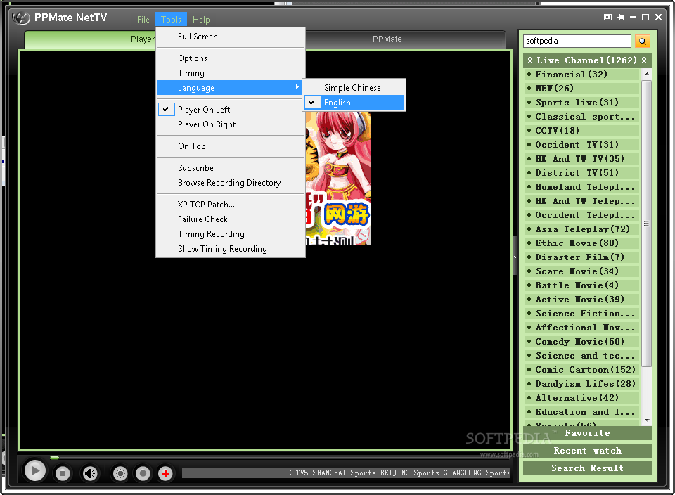Select English language option

(354, 103)
